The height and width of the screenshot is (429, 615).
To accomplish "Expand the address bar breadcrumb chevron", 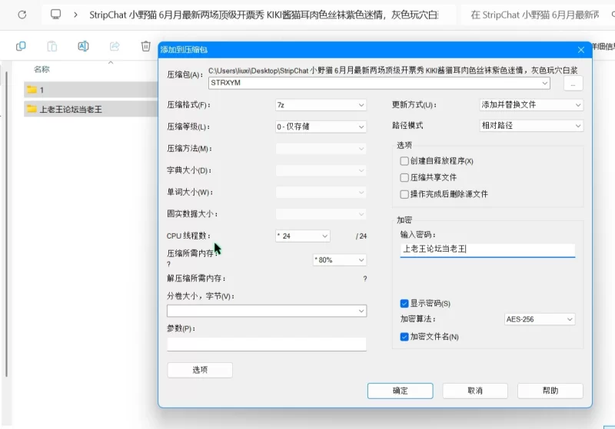I will coord(75,15).
